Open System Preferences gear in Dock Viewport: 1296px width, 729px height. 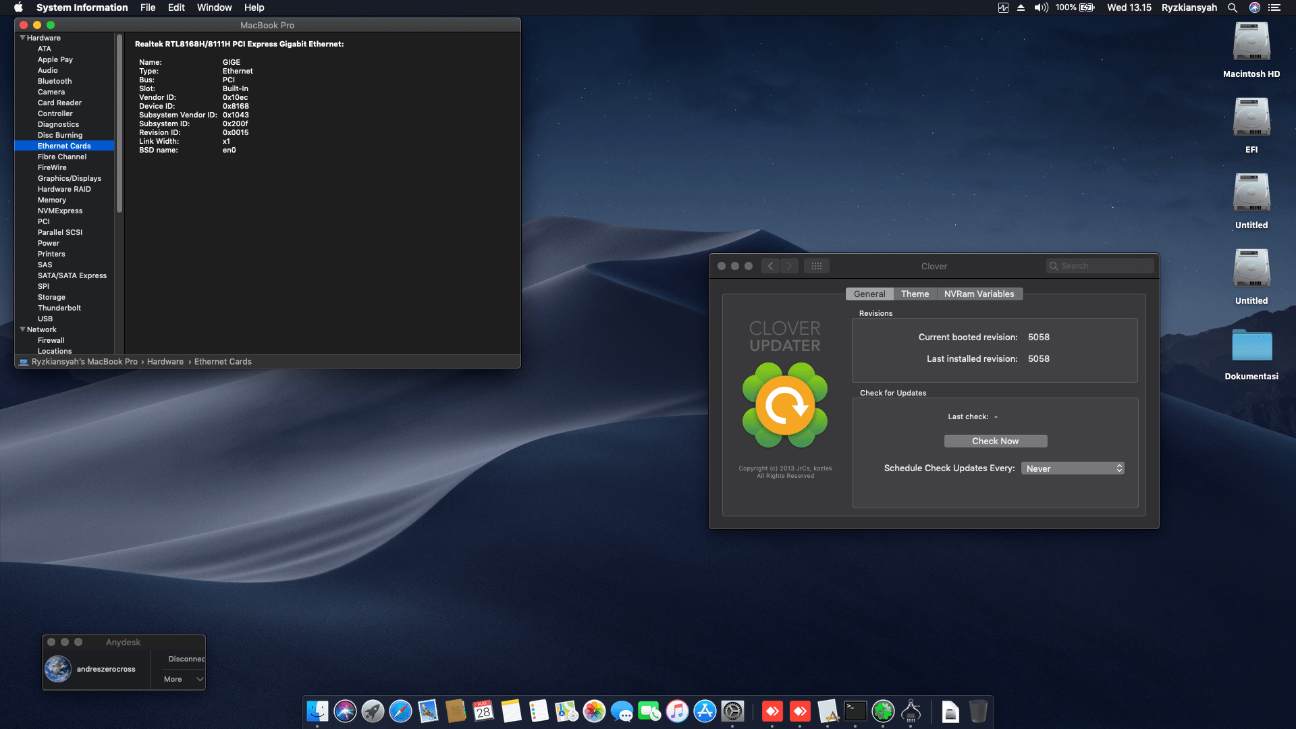pos(732,711)
